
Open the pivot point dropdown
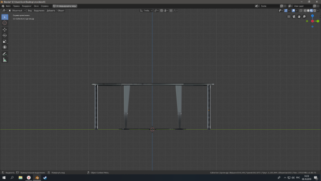[156, 11]
